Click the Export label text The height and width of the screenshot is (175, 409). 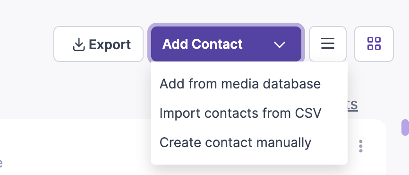coord(110,44)
